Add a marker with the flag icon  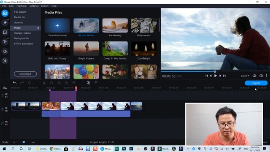[96, 83]
